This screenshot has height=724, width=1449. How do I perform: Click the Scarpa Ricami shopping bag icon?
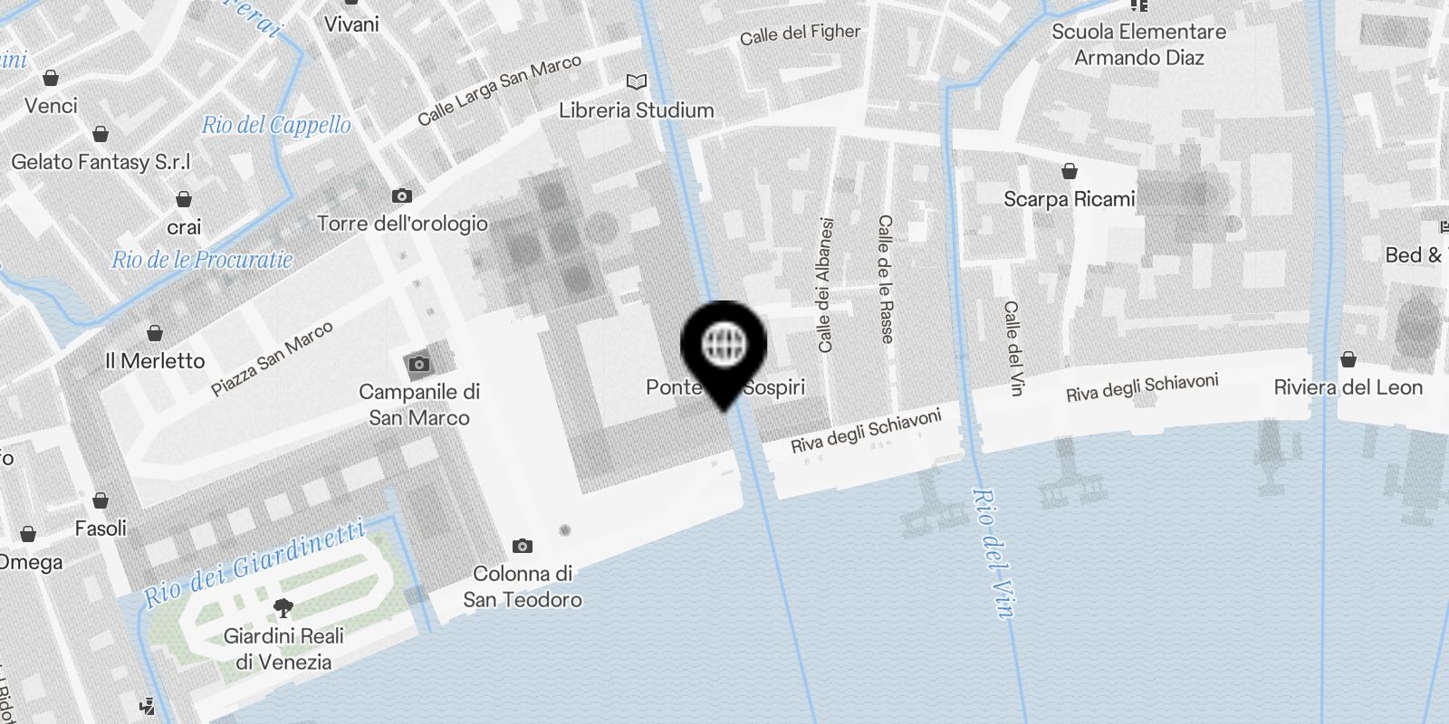coord(1070,171)
